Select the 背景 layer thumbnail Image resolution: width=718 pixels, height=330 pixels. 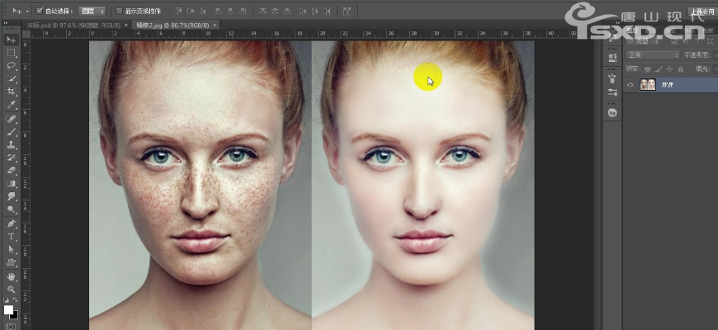(x=648, y=84)
